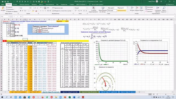
Task: Toggle underline formatting in Font group
Action: tap(25, 11)
